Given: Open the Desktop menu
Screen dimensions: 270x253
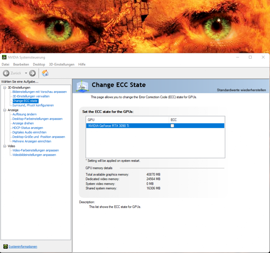Looking at the screenshot, I should coord(39,64).
